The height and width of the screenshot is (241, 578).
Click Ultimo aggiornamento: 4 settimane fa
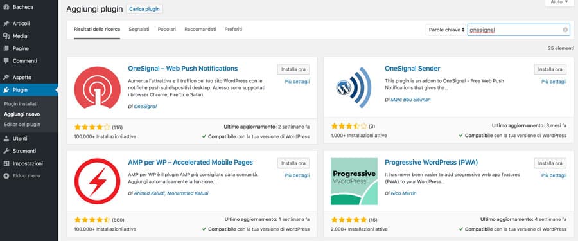(523, 219)
